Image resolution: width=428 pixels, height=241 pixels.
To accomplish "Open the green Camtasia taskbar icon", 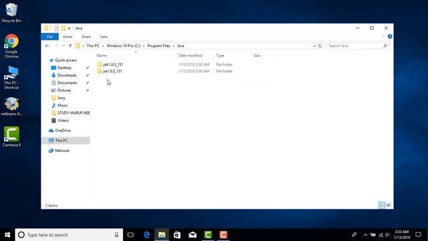I will pyautogui.click(x=208, y=235).
